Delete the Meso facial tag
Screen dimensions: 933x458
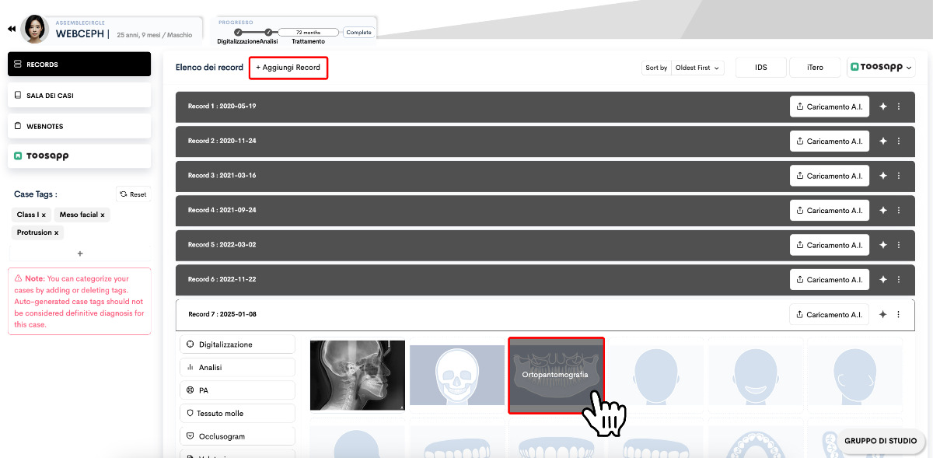(x=102, y=215)
